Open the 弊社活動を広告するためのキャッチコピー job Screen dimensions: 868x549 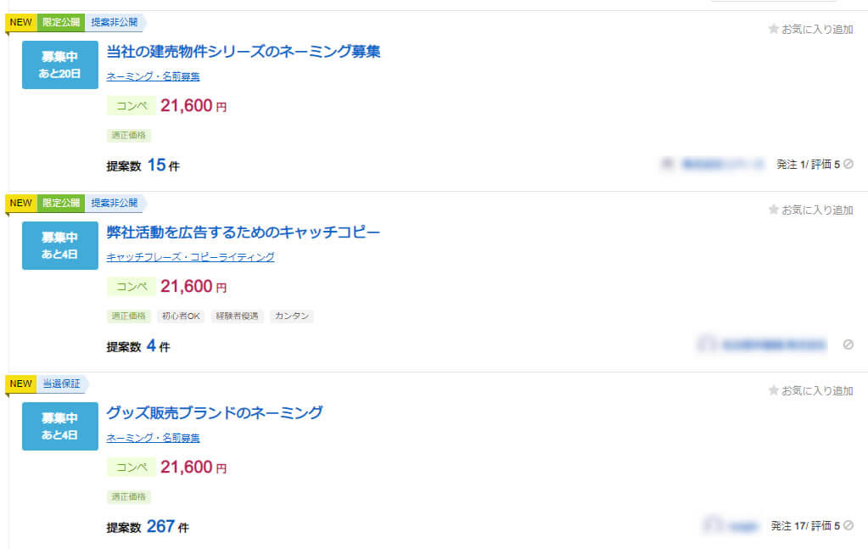pos(244,232)
